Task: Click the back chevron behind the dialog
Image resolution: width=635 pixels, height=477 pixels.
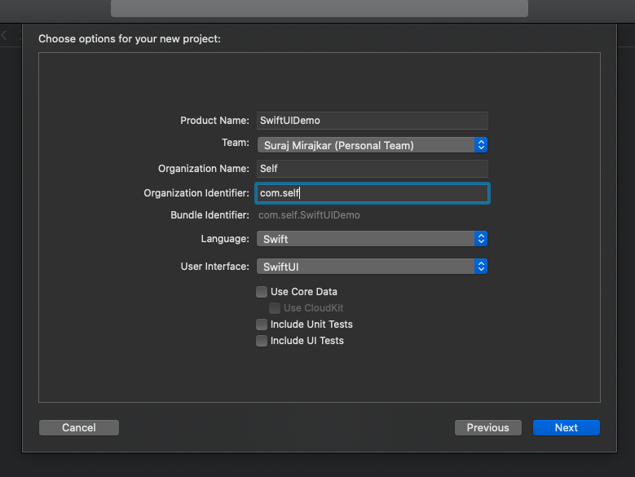Action: 4,35
